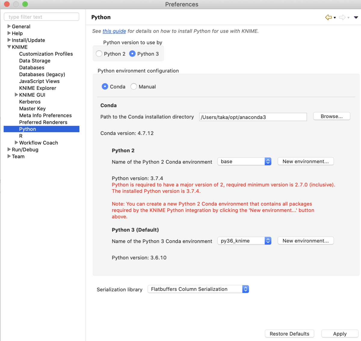Select KNIME GUI preferences label

pos(32,95)
